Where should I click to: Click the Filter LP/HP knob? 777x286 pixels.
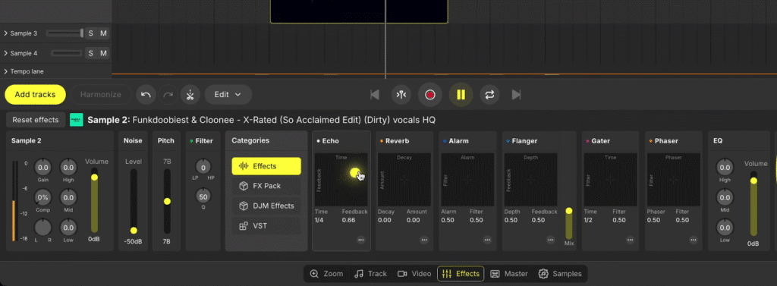203,167
